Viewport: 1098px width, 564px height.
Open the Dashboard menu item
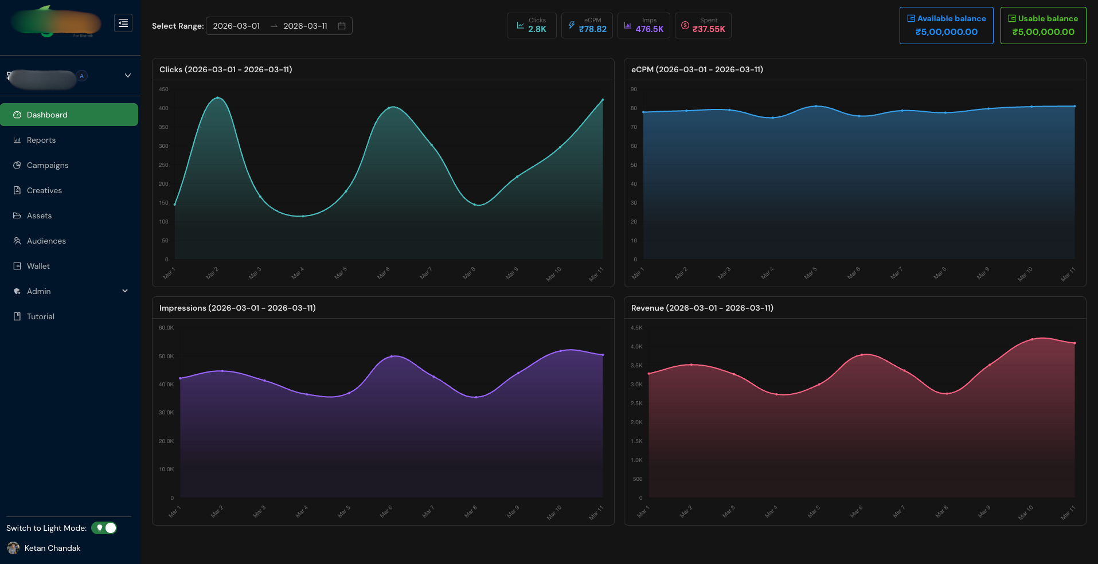[x=69, y=115]
